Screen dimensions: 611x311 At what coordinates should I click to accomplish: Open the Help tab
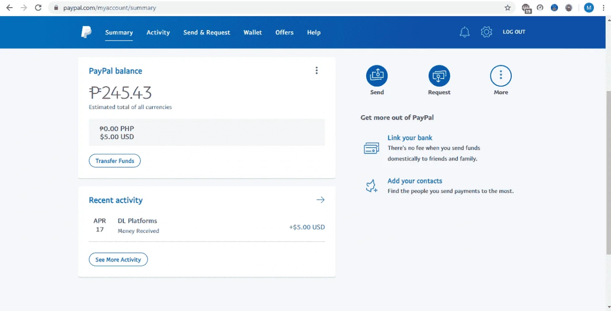tap(314, 32)
